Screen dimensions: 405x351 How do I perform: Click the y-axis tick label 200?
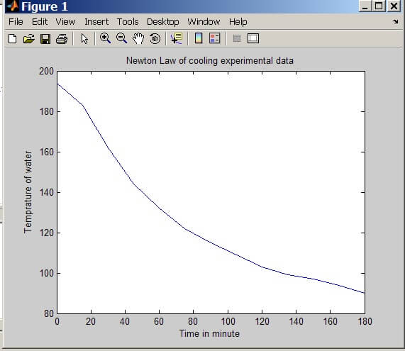pyautogui.click(x=46, y=71)
